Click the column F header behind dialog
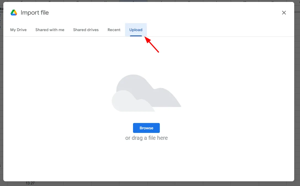300x186 pixels. (x=50, y=1)
